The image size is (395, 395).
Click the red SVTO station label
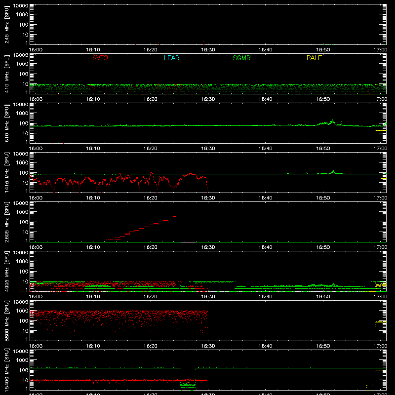tap(100, 58)
